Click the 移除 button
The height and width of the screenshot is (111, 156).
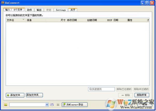click(125, 95)
